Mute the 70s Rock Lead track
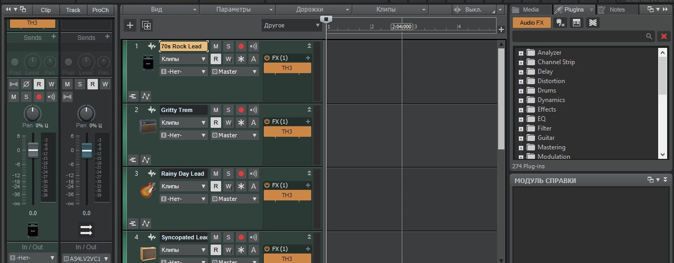The width and height of the screenshot is (674, 263). pyautogui.click(x=216, y=46)
